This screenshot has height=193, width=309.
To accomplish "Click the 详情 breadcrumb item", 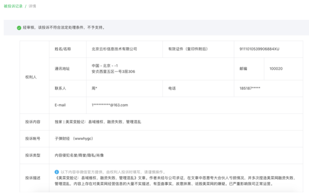I will tap(32, 6).
